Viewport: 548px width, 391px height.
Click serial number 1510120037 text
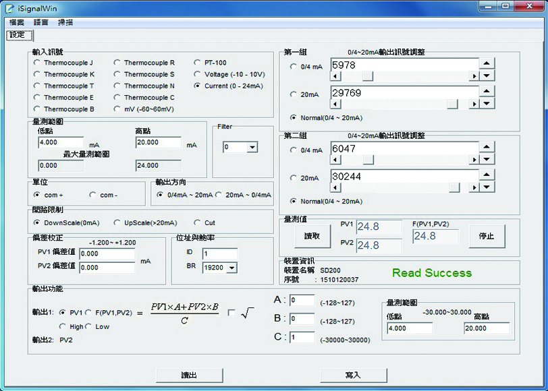(339, 280)
